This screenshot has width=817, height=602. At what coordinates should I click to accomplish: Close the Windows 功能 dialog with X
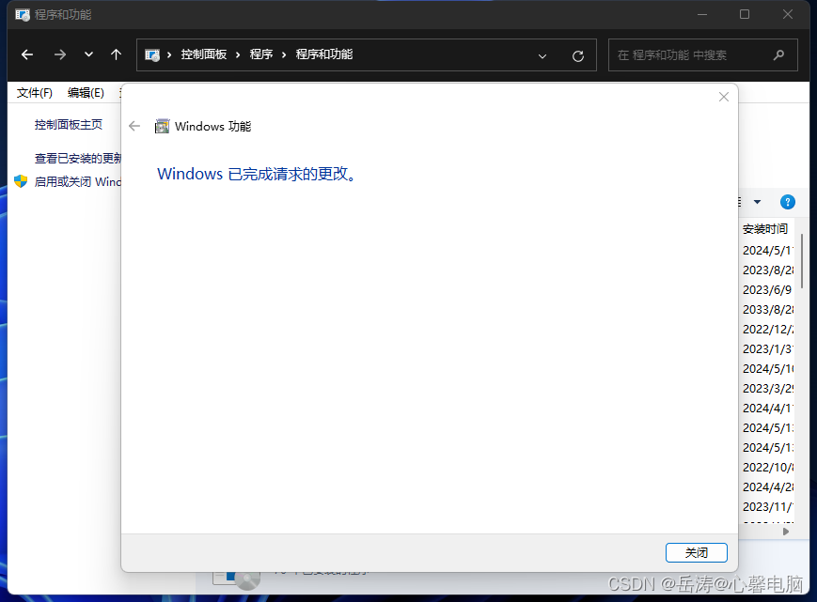724,97
